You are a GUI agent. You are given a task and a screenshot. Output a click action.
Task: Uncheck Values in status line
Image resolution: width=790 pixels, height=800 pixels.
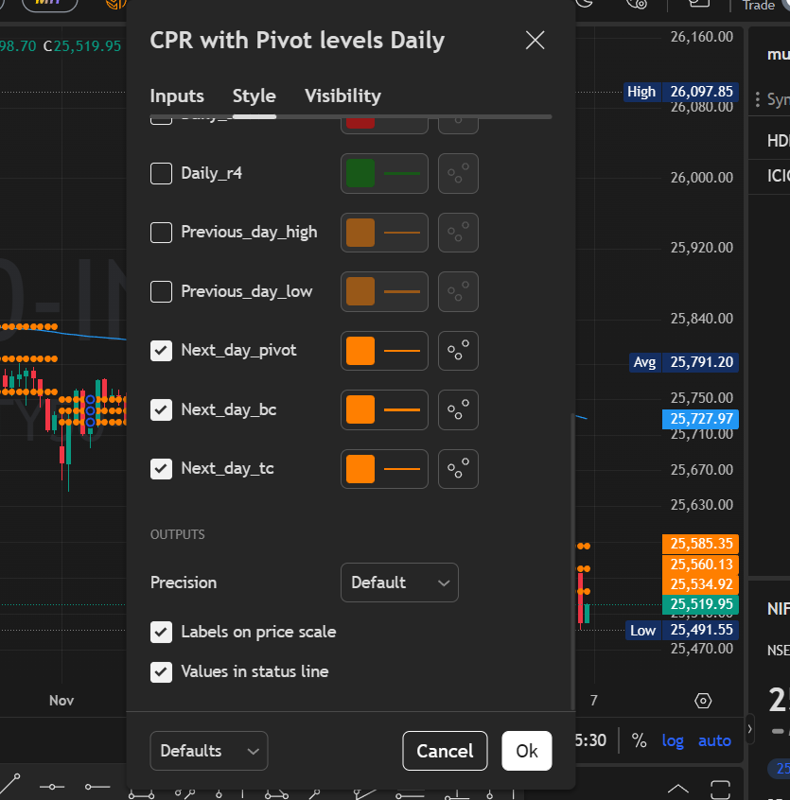(162, 672)
